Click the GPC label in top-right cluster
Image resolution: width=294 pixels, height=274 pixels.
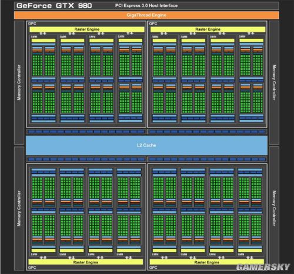pos(153,24)
